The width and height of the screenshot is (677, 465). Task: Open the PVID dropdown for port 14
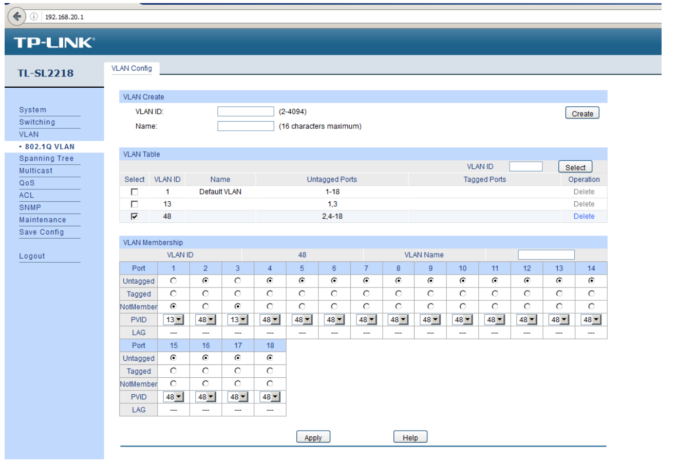click(x=591, y=320)
